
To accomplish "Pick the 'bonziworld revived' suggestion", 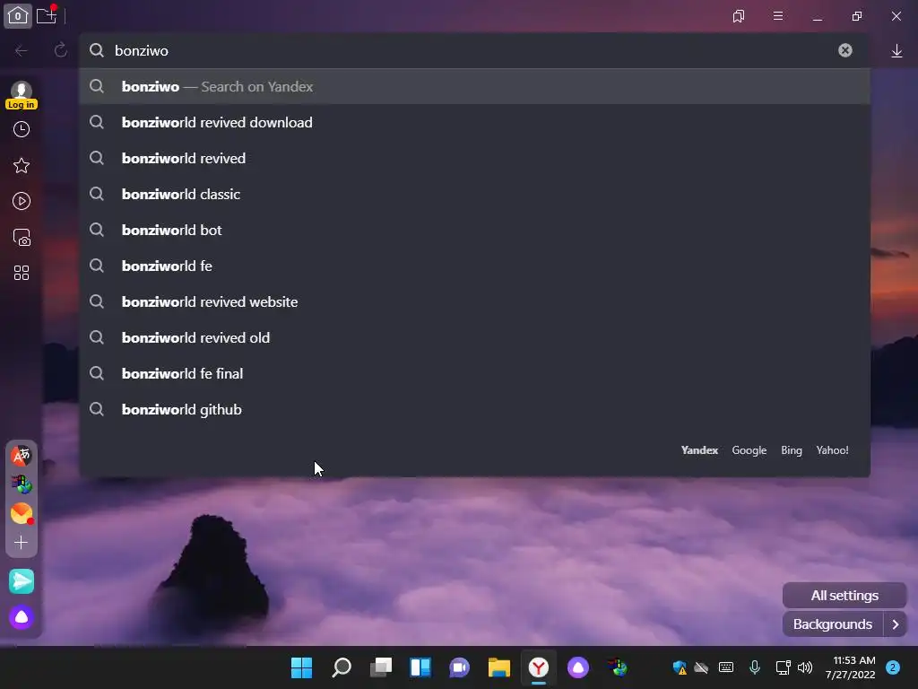I will [475, 158].
